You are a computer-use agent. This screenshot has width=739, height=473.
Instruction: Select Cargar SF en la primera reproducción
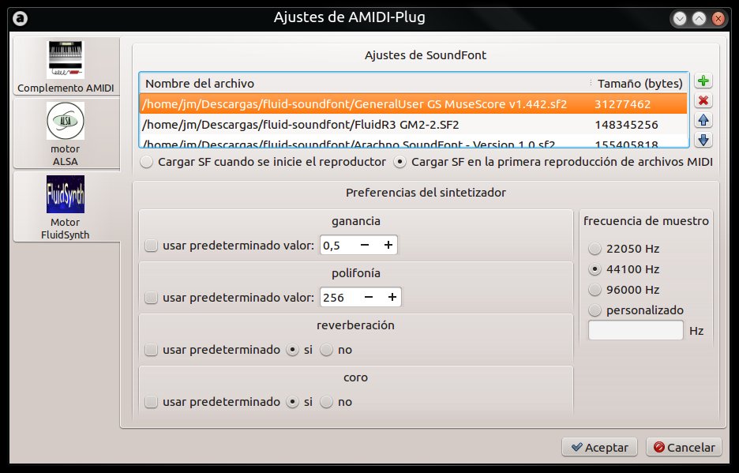(x=553, y=162)
